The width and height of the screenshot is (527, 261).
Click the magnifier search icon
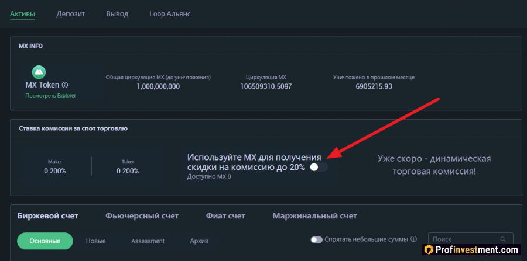click(503, 239)
